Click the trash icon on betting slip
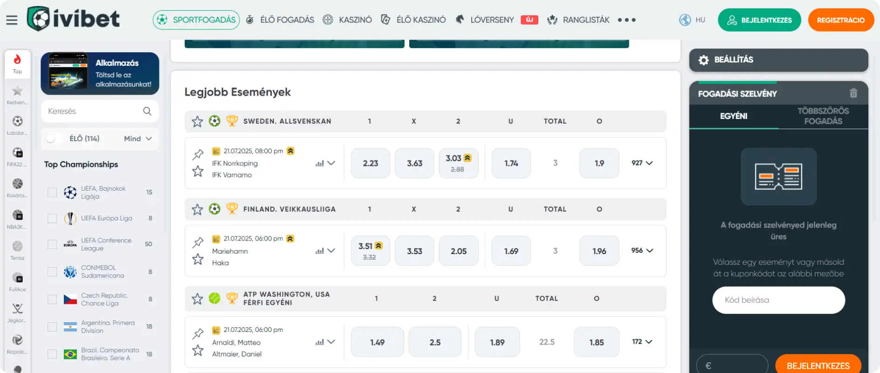 click(x=853, y=93)
